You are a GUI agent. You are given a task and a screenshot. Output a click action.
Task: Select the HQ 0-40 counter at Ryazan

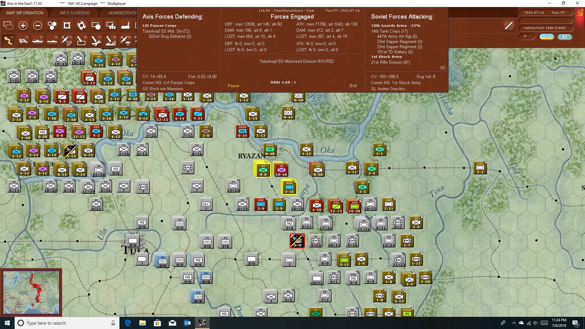[270, 149]
